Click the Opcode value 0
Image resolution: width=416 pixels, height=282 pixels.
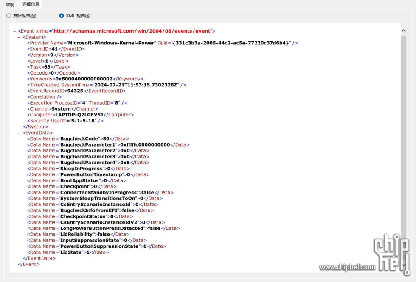click(x=52, y=73)
